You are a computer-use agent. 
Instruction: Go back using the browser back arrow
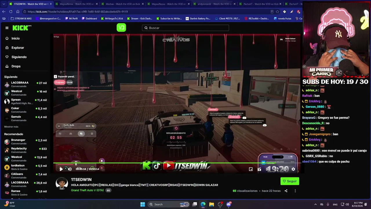pyautogui.click(x=4, y=12)
